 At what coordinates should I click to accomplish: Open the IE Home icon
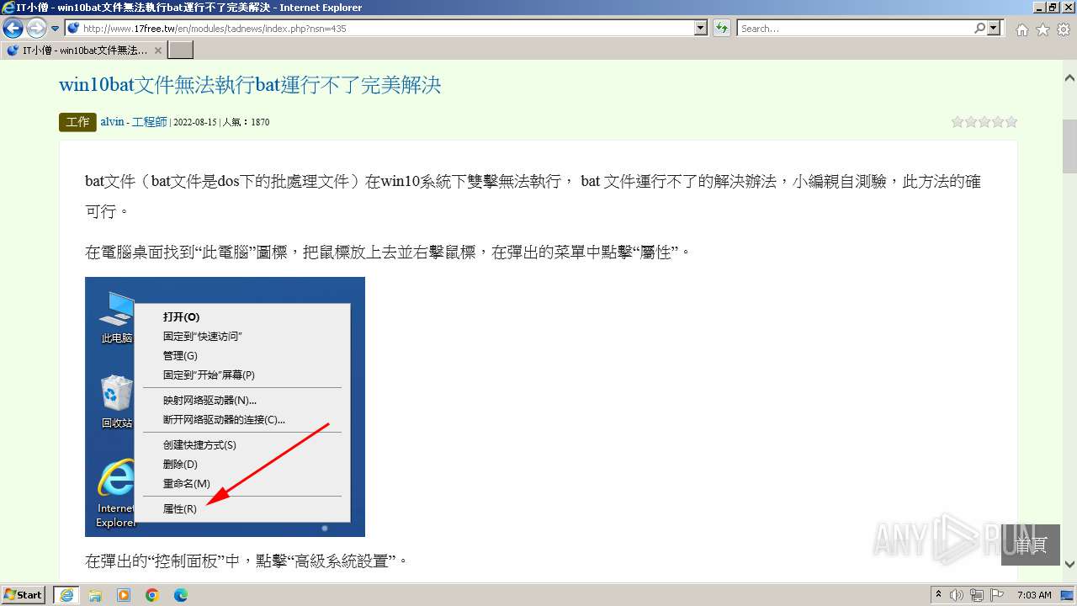click(1021, 29)
